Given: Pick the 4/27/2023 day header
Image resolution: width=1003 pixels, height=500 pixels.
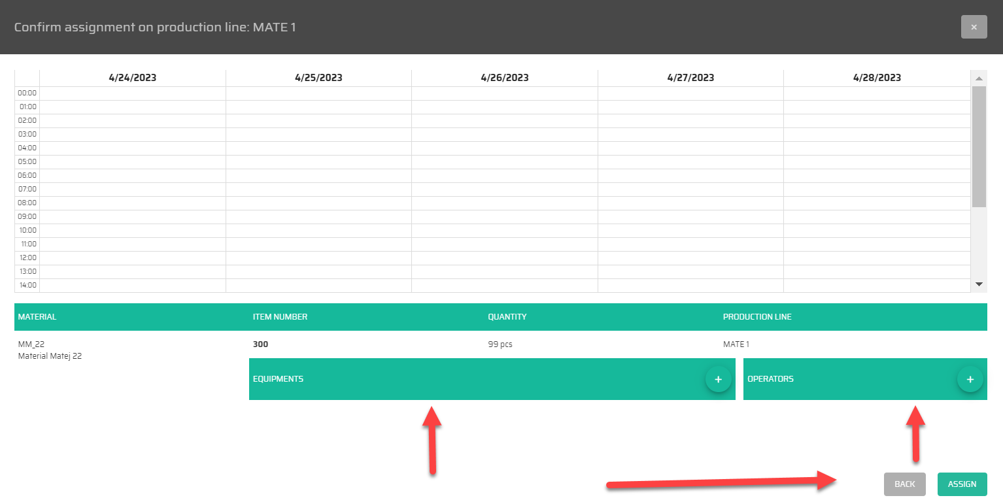Looking at the screenshot, I should pos(690,78).
